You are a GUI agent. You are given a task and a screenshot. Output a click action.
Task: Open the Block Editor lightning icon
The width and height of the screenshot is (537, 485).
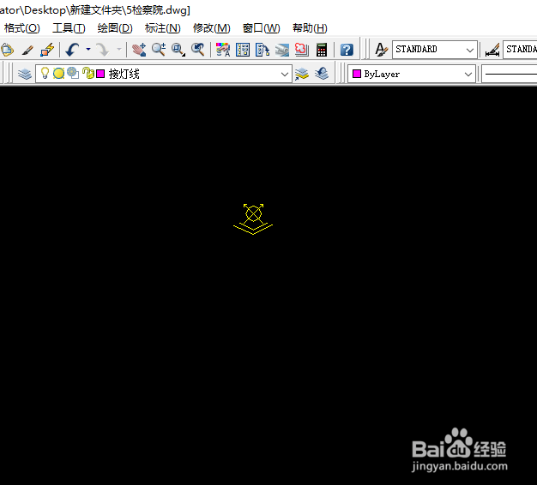click(x=47, y=50)
